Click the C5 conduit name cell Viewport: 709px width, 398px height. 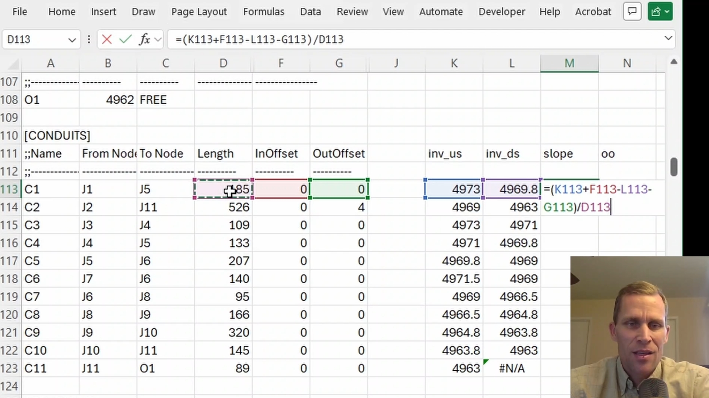[51, 261]
